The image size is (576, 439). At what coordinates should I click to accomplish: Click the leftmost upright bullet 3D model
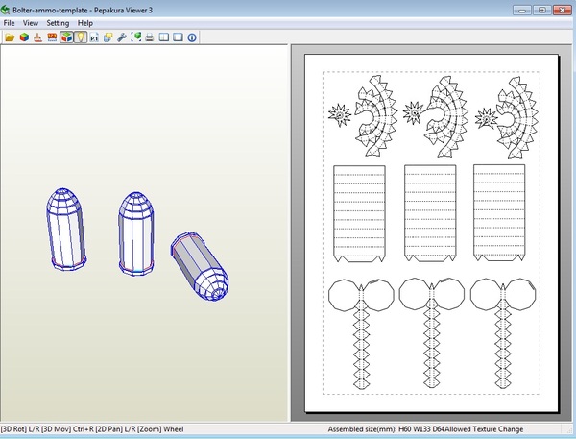(x=66, y=228)
